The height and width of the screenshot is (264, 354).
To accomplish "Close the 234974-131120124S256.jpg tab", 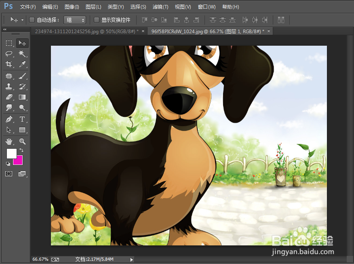I will coord(143,31).
